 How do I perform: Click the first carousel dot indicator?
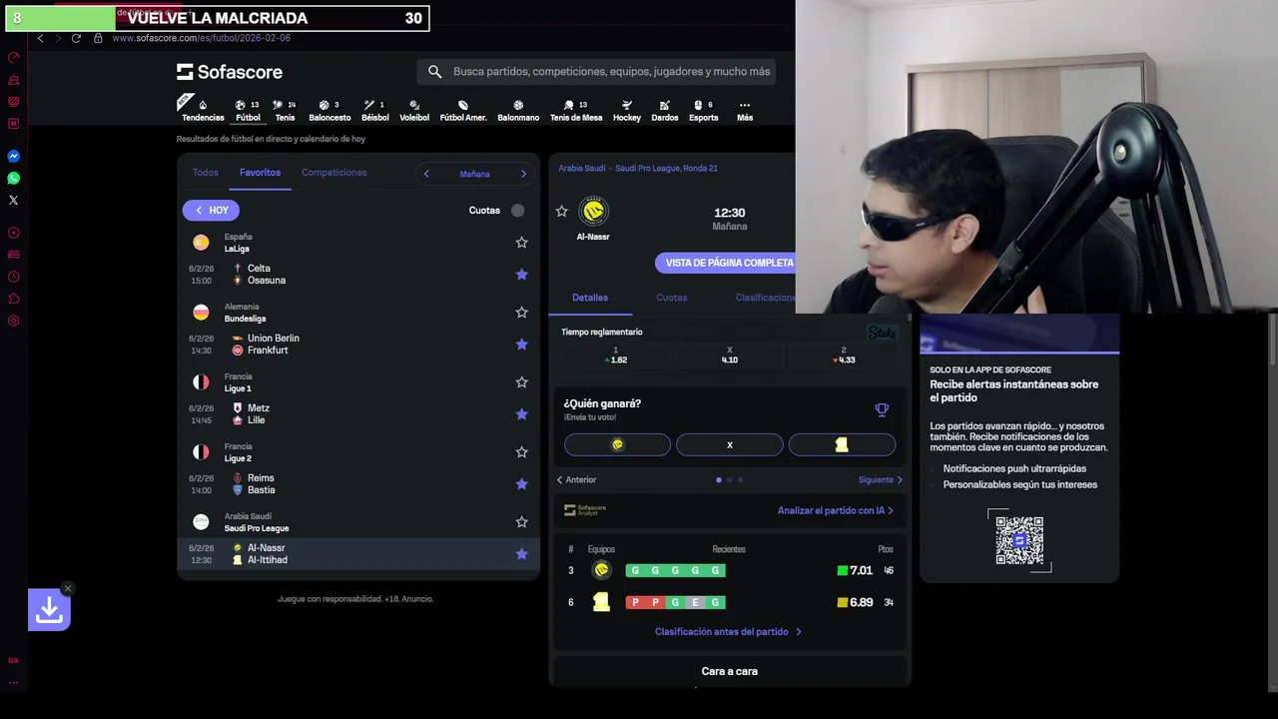[719, 480]
